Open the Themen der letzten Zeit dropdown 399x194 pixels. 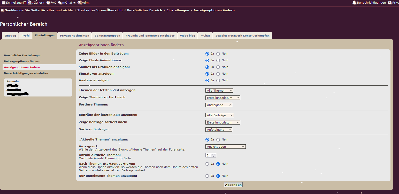219,91
